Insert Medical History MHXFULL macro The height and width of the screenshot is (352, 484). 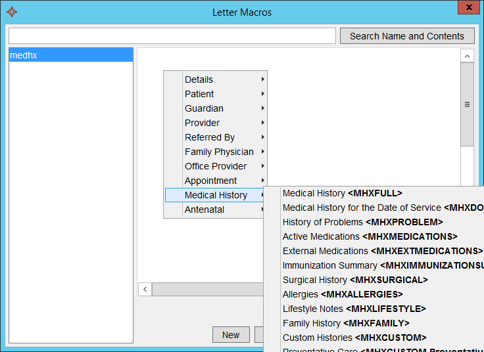click(342, 193)
